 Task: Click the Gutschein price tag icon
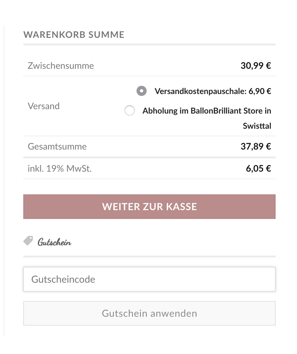tap(28, 241)
